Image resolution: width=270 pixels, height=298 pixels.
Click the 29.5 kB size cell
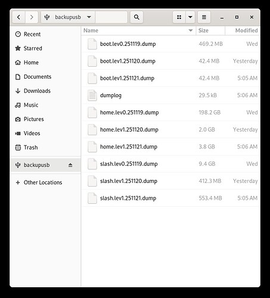(x=207, y=95)
